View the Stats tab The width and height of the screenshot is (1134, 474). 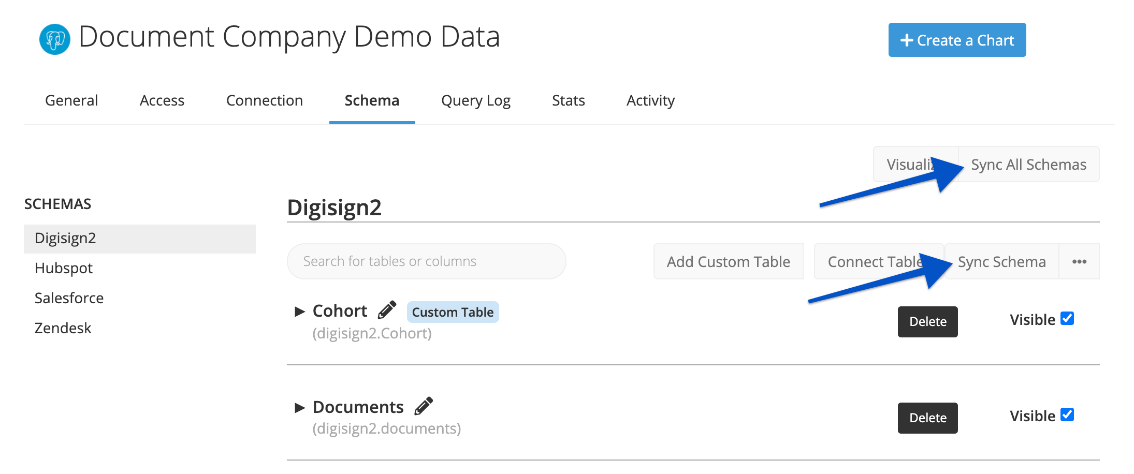click(568, 100)
